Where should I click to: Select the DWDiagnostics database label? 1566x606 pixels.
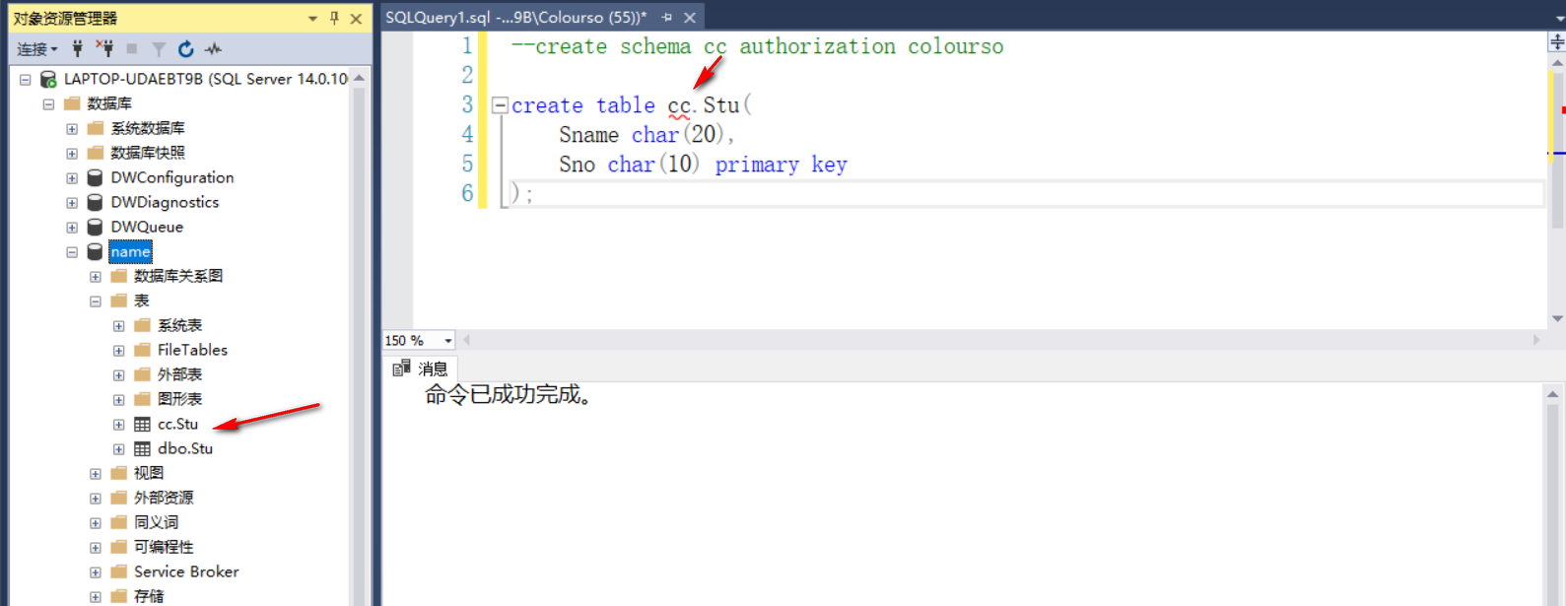(165, 202)
